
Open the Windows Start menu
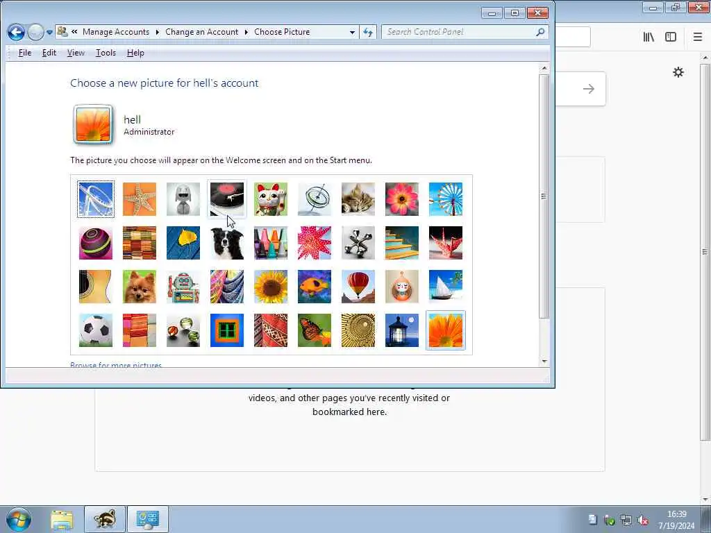(19, 519)
